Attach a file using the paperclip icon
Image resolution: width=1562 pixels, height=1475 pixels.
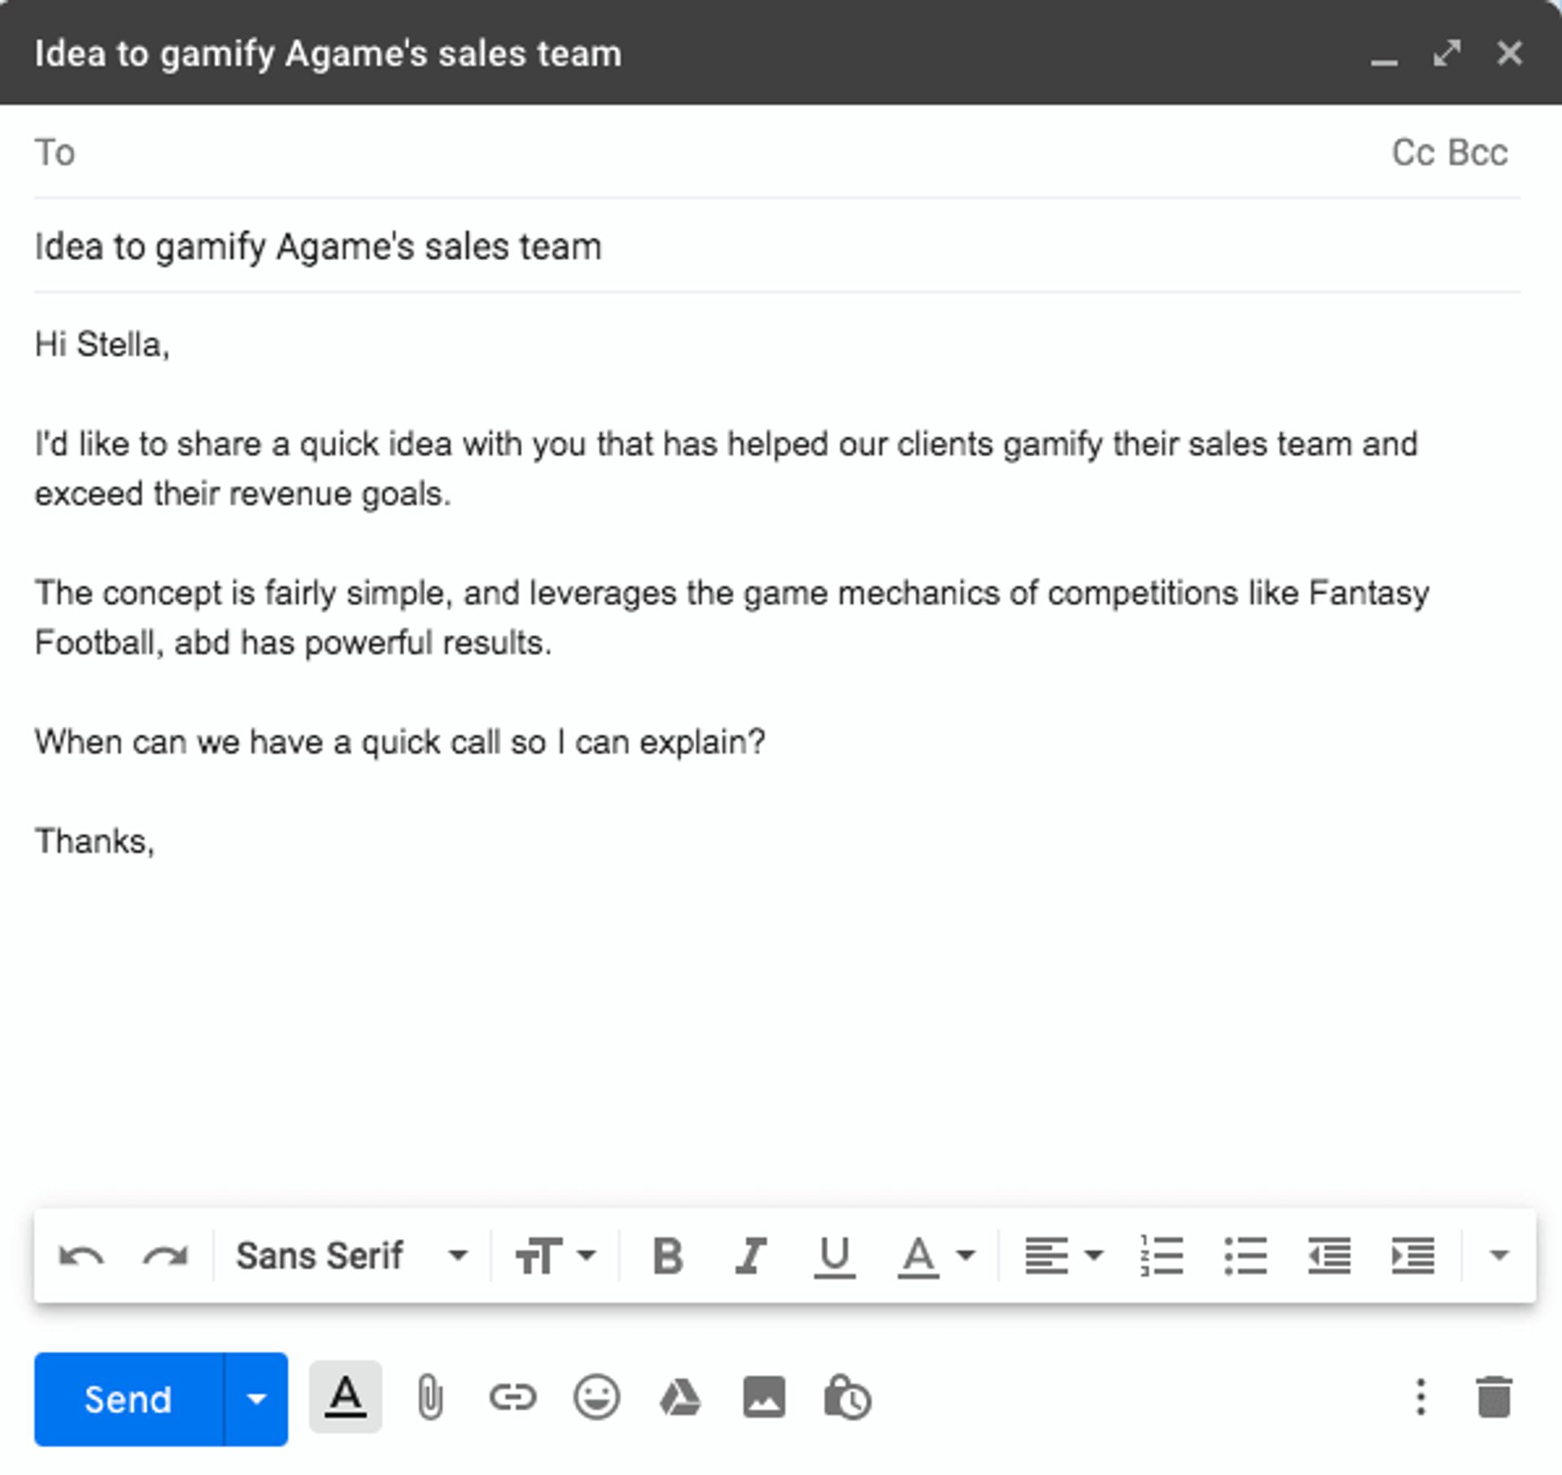(430, 1399)
